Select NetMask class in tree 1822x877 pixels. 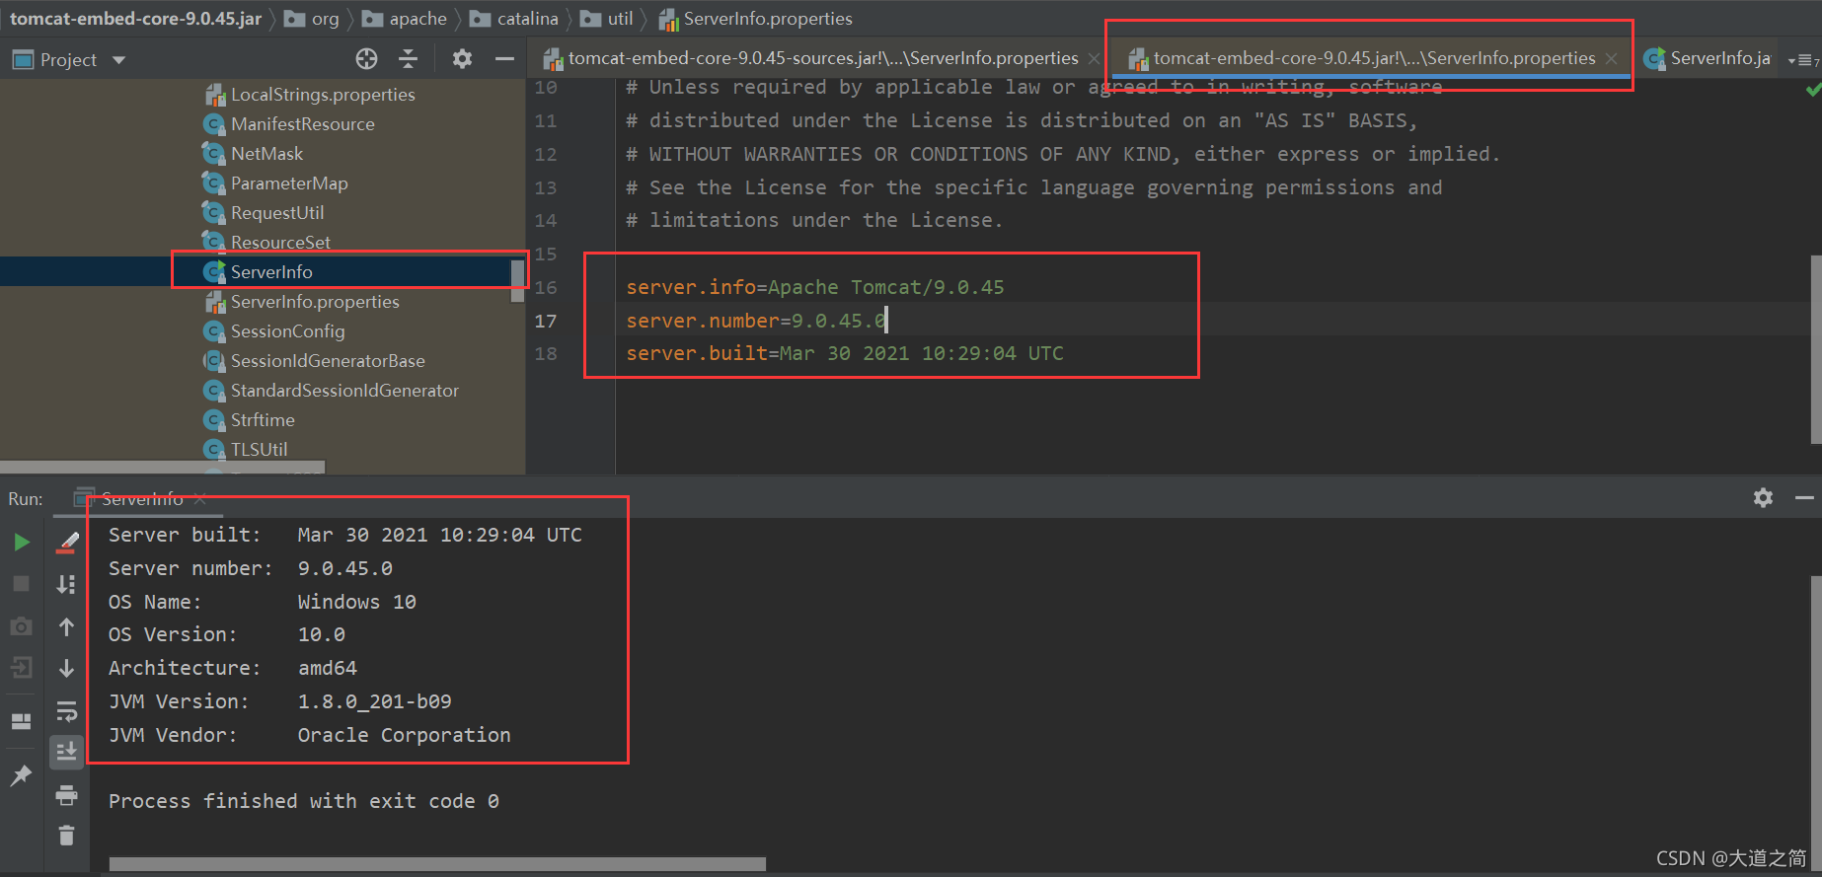coord(254,154)
